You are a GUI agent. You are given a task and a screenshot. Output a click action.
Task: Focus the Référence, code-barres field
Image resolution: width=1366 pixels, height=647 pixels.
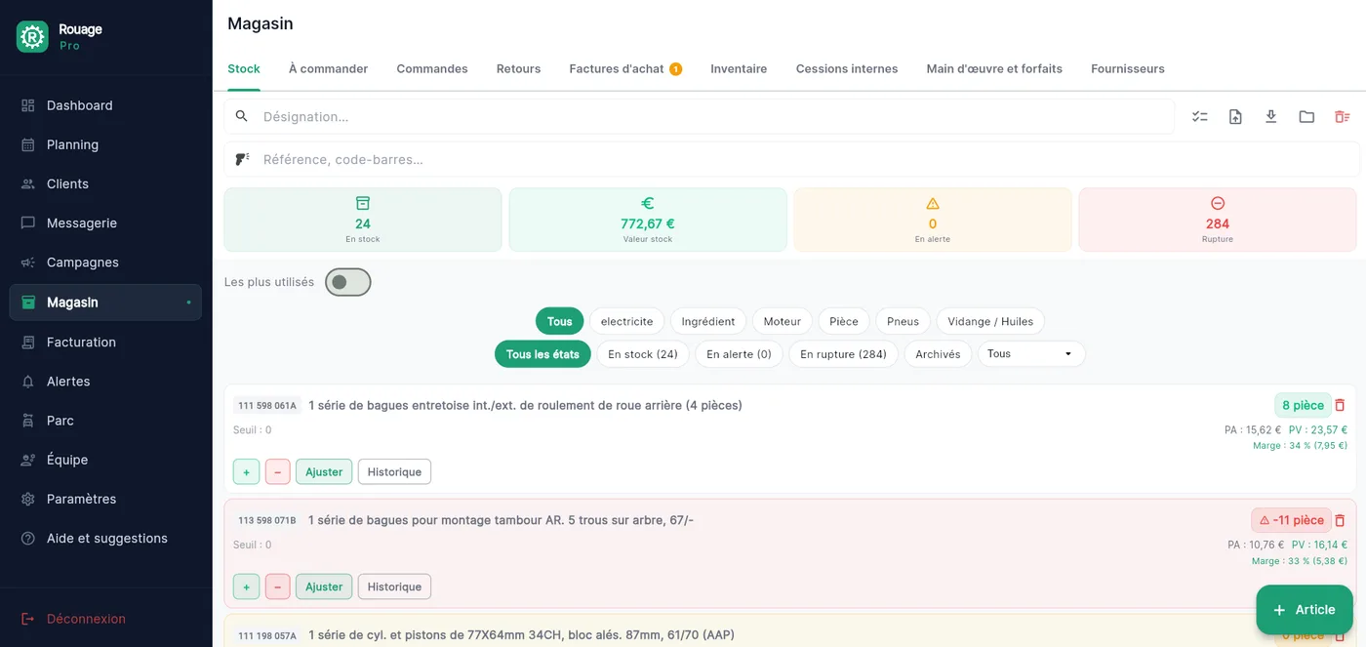coord(792,159)
